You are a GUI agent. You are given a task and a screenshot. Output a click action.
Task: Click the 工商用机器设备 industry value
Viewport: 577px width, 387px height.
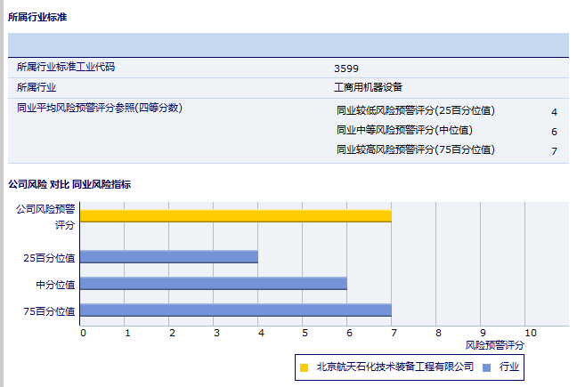coord(368,87)
